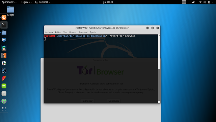Open the Editar menu in the terminal
The image size is (216, 122).
pos(58,33)
